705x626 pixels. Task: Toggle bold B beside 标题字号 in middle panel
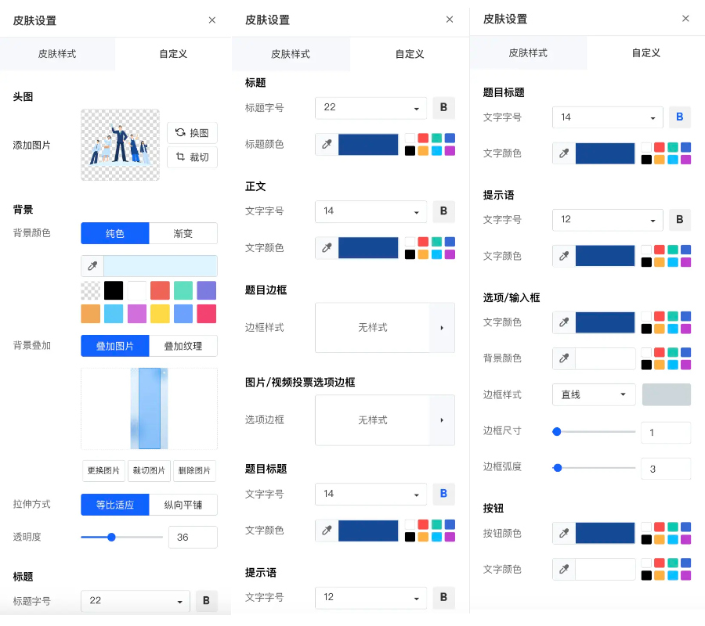(443, 108)
